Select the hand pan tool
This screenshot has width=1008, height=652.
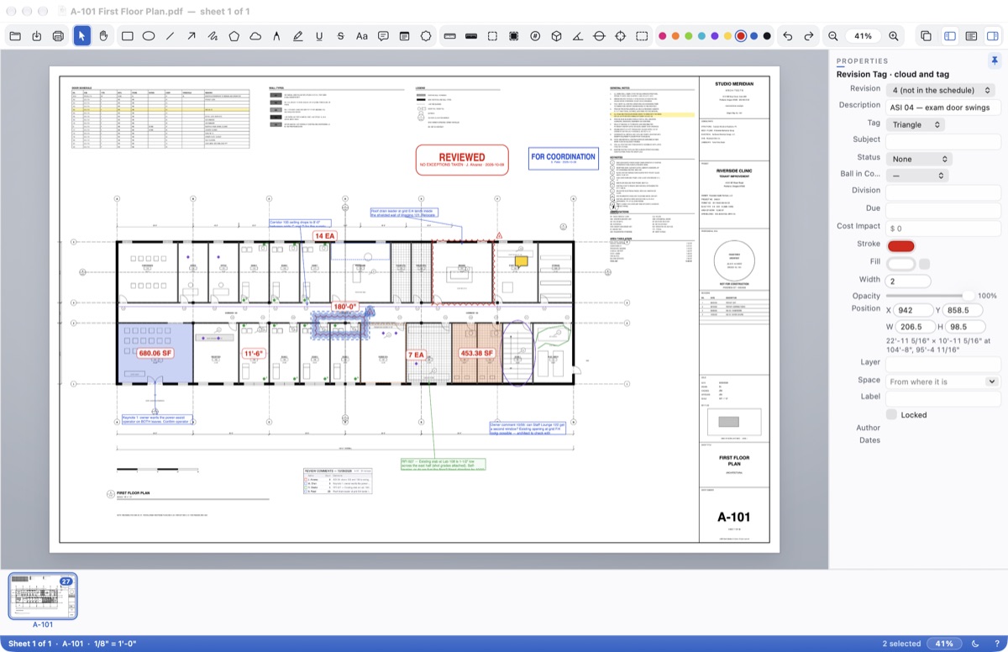pos(104,36)
